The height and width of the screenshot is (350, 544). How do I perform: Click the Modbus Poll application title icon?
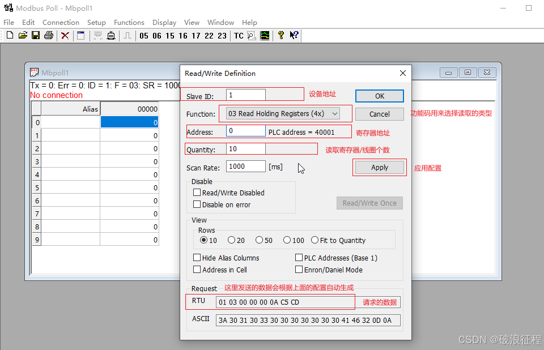point(8,7)
